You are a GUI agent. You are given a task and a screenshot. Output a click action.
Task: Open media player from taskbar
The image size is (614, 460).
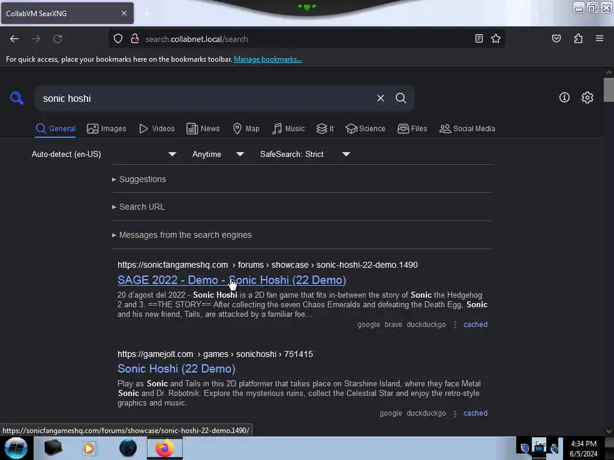point(89,448)
